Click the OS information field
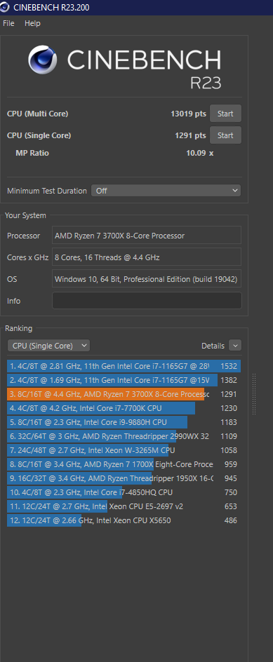The height and width of the screenshot is (662, 273). click(147, 278)
